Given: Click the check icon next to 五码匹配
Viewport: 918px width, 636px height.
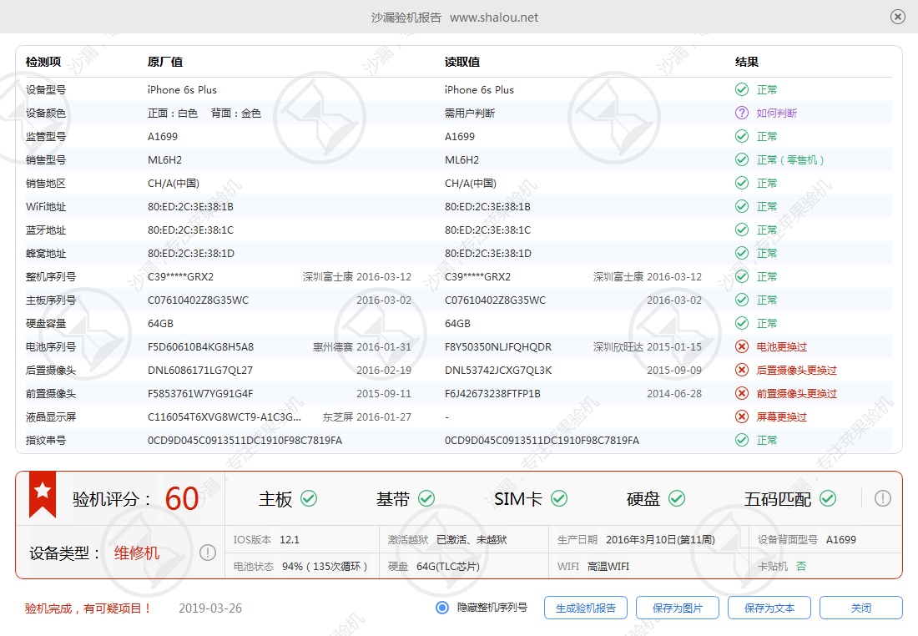Looking at the screenshot, I should [x=828, y=498].
